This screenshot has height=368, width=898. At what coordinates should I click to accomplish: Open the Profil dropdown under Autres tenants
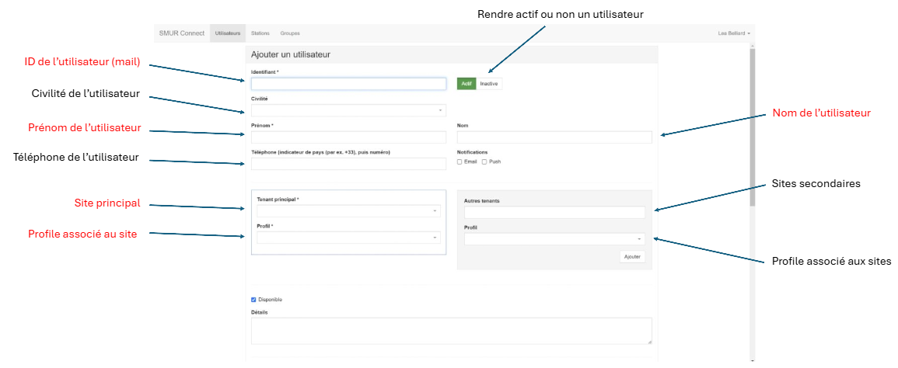[x=554, y=238]
